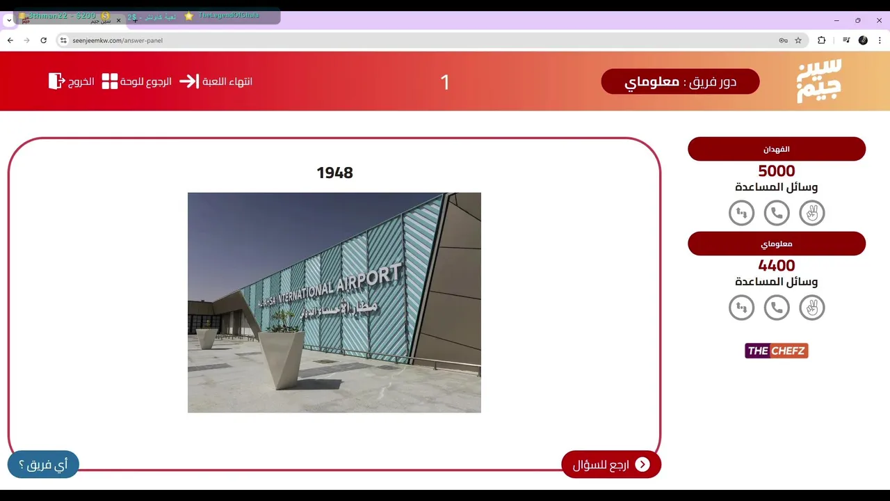
Task: Click الفهدان score 5000
Action: point(777,170)
